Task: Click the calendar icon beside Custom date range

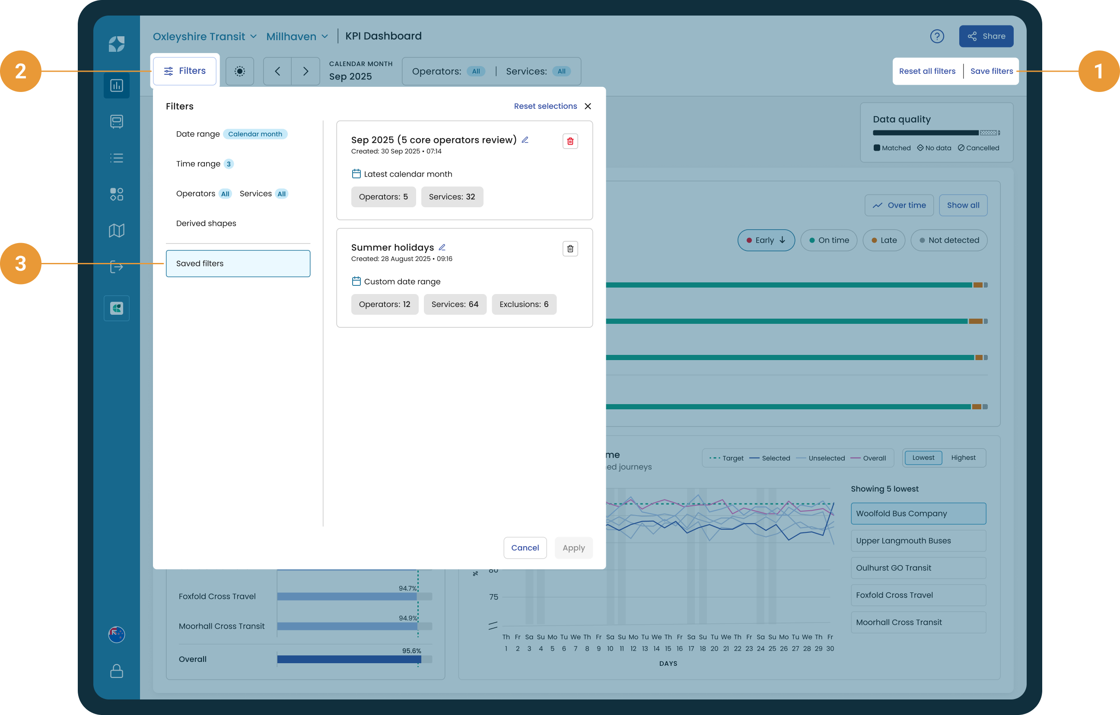Action: pos(356,281)
